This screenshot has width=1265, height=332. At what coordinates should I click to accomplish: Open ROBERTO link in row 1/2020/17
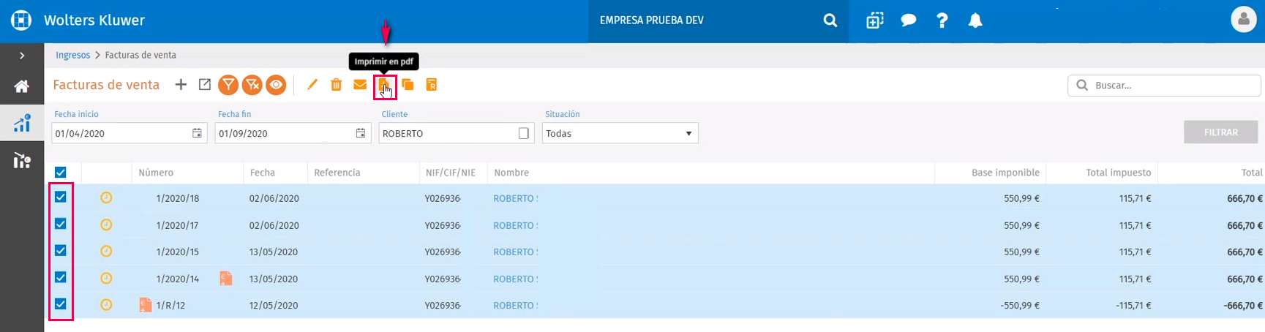point(515,225)
